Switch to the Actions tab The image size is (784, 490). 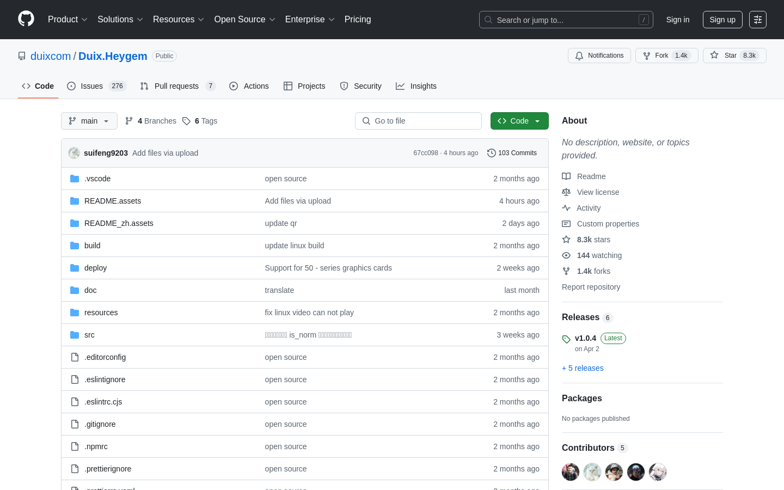tap(249, 86)
